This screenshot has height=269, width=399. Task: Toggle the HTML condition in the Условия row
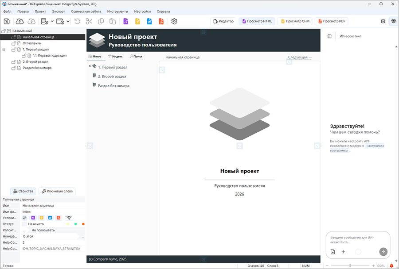[x=33, y=218]
